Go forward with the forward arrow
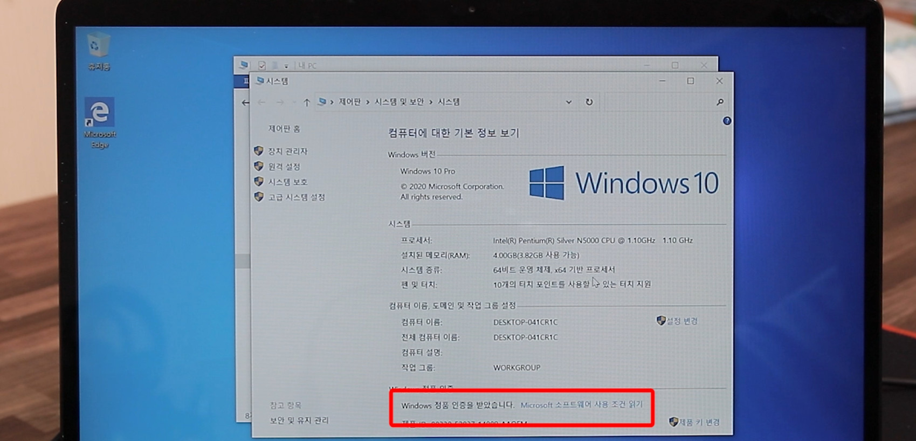This screenshot has height=441, width=916. [280, 102]
